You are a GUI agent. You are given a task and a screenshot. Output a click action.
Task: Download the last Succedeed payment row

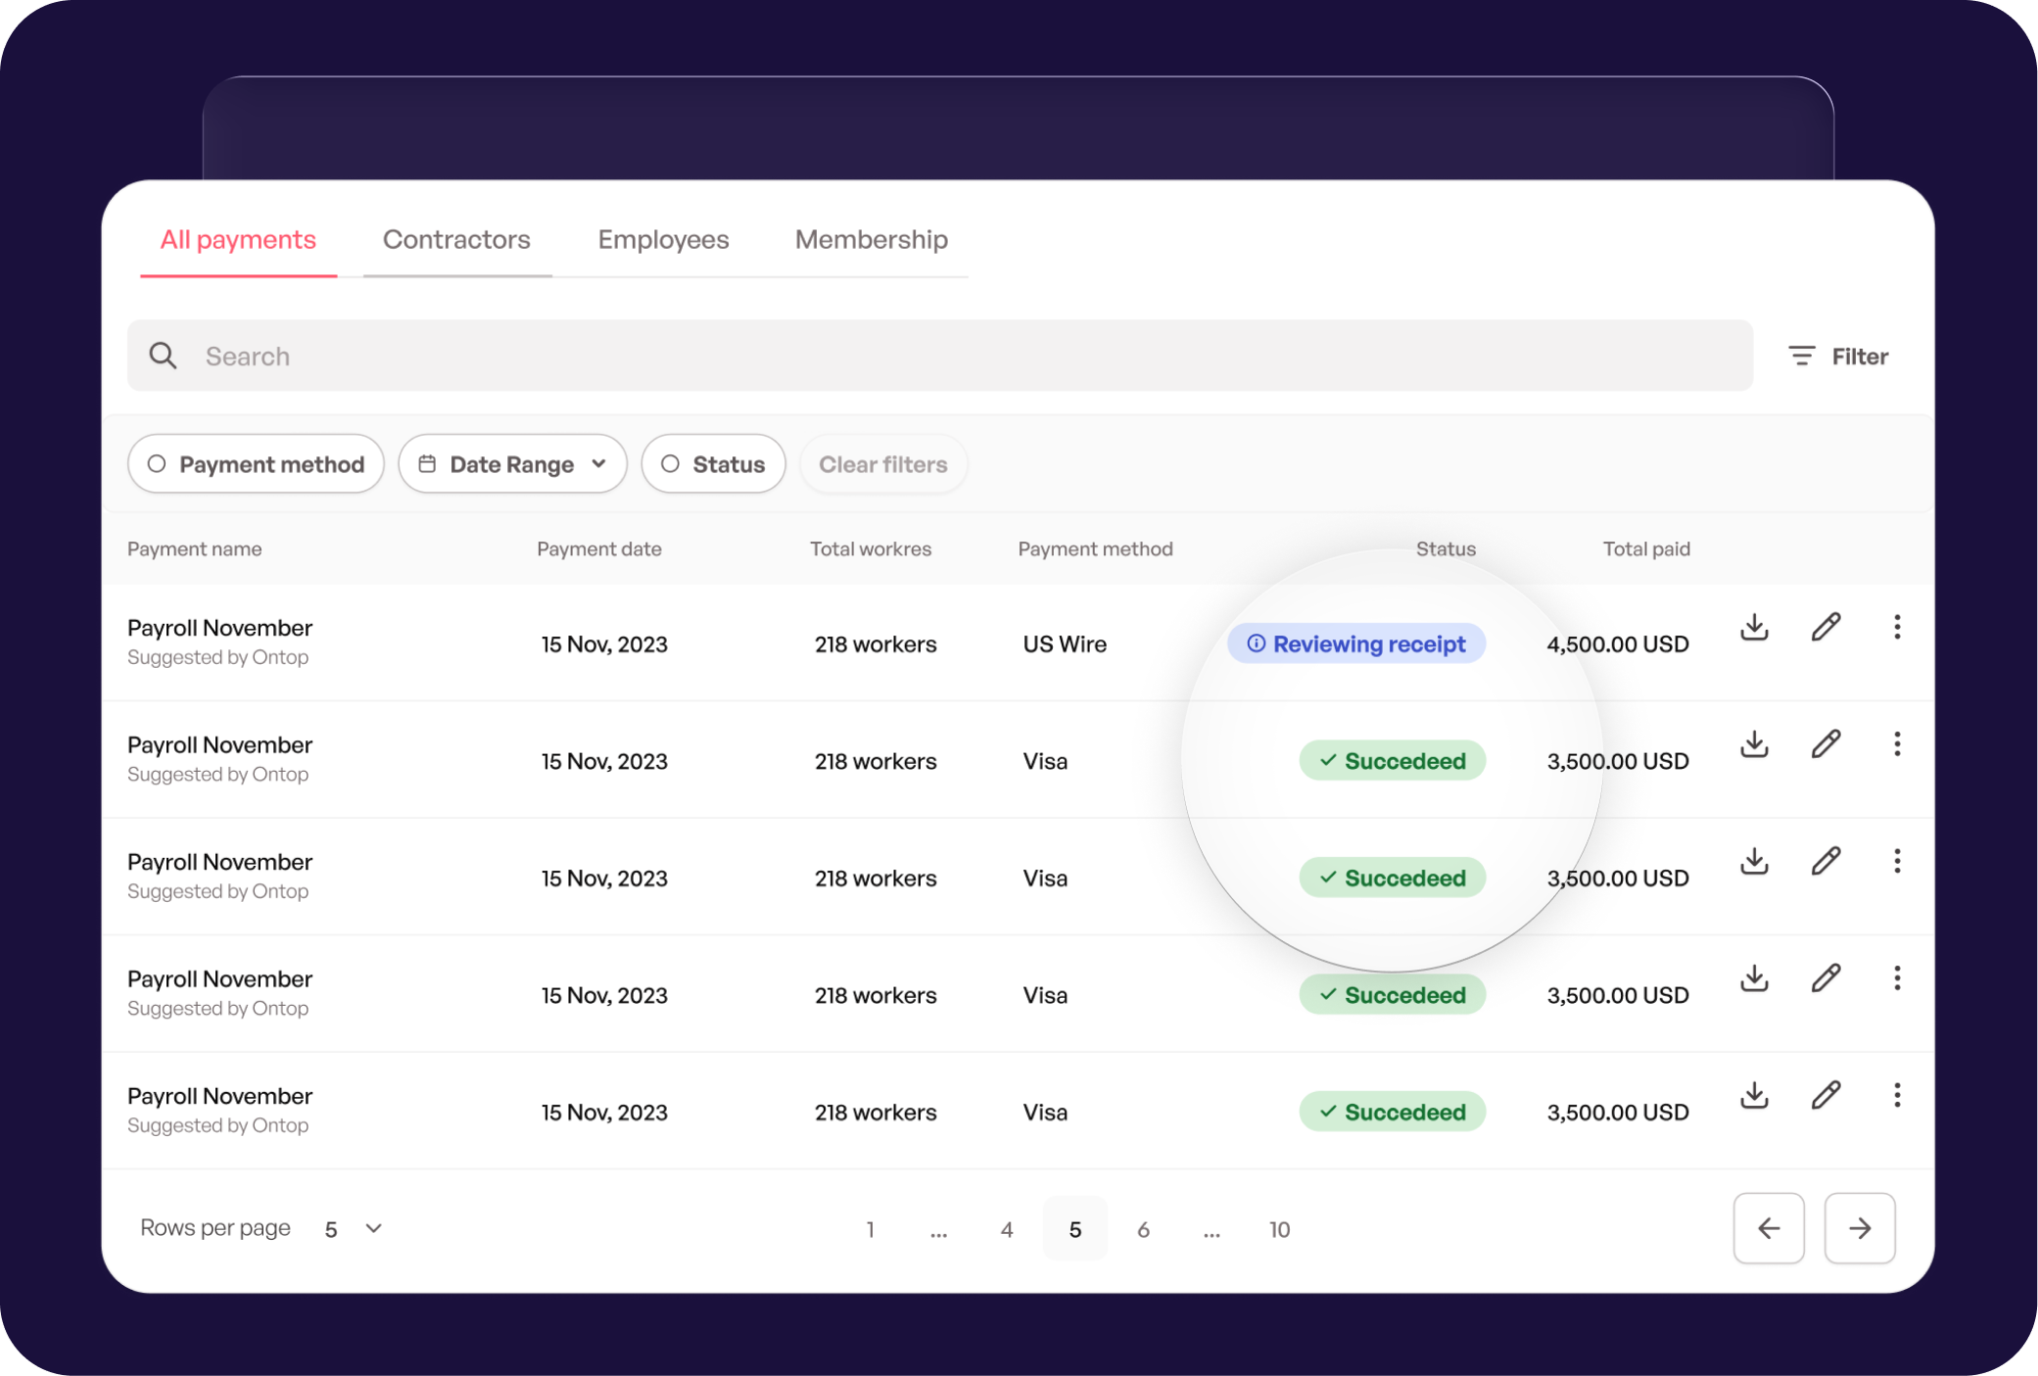1754,1095
